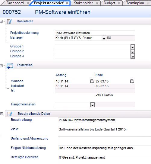Click the -36 T Puffer text
The width and height of the screenshot is (151, 164).
tap(105, 95)
